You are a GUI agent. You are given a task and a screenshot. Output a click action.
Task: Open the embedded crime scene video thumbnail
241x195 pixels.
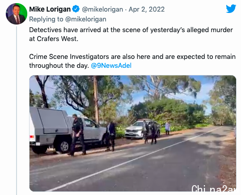point(133,133)
